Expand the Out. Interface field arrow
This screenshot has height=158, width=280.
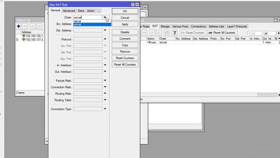[x=105, y=72]
